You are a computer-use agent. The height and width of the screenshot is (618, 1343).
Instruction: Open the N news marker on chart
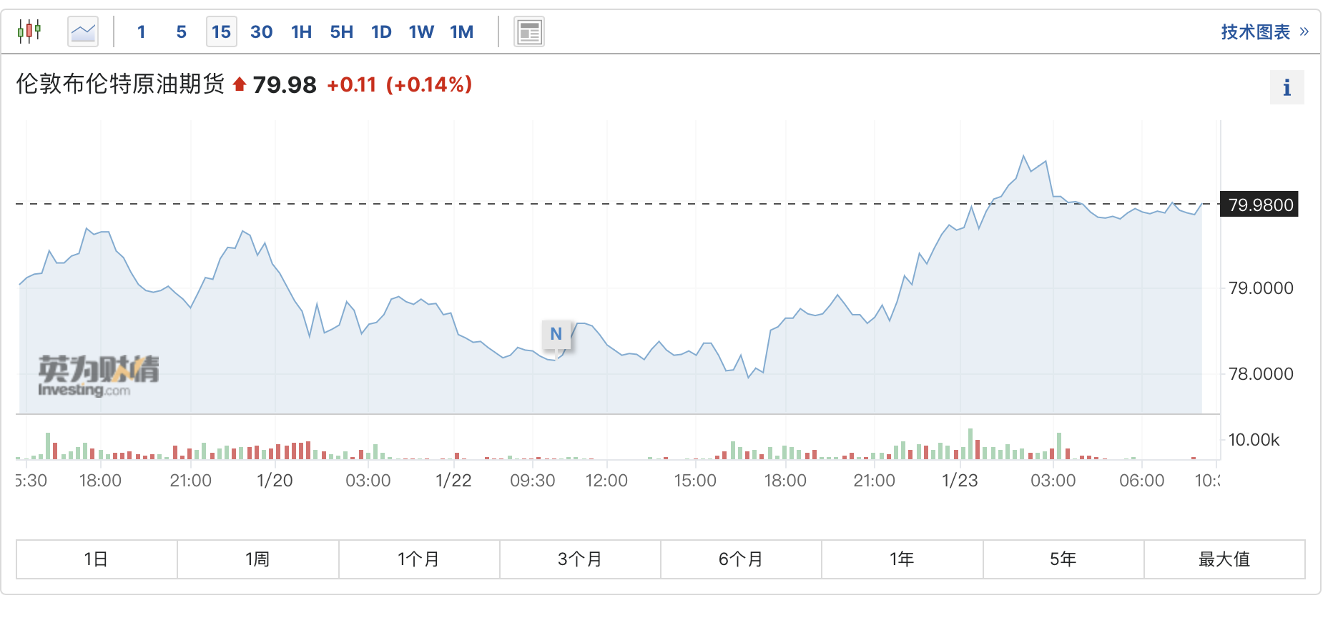tap(556, 333)
